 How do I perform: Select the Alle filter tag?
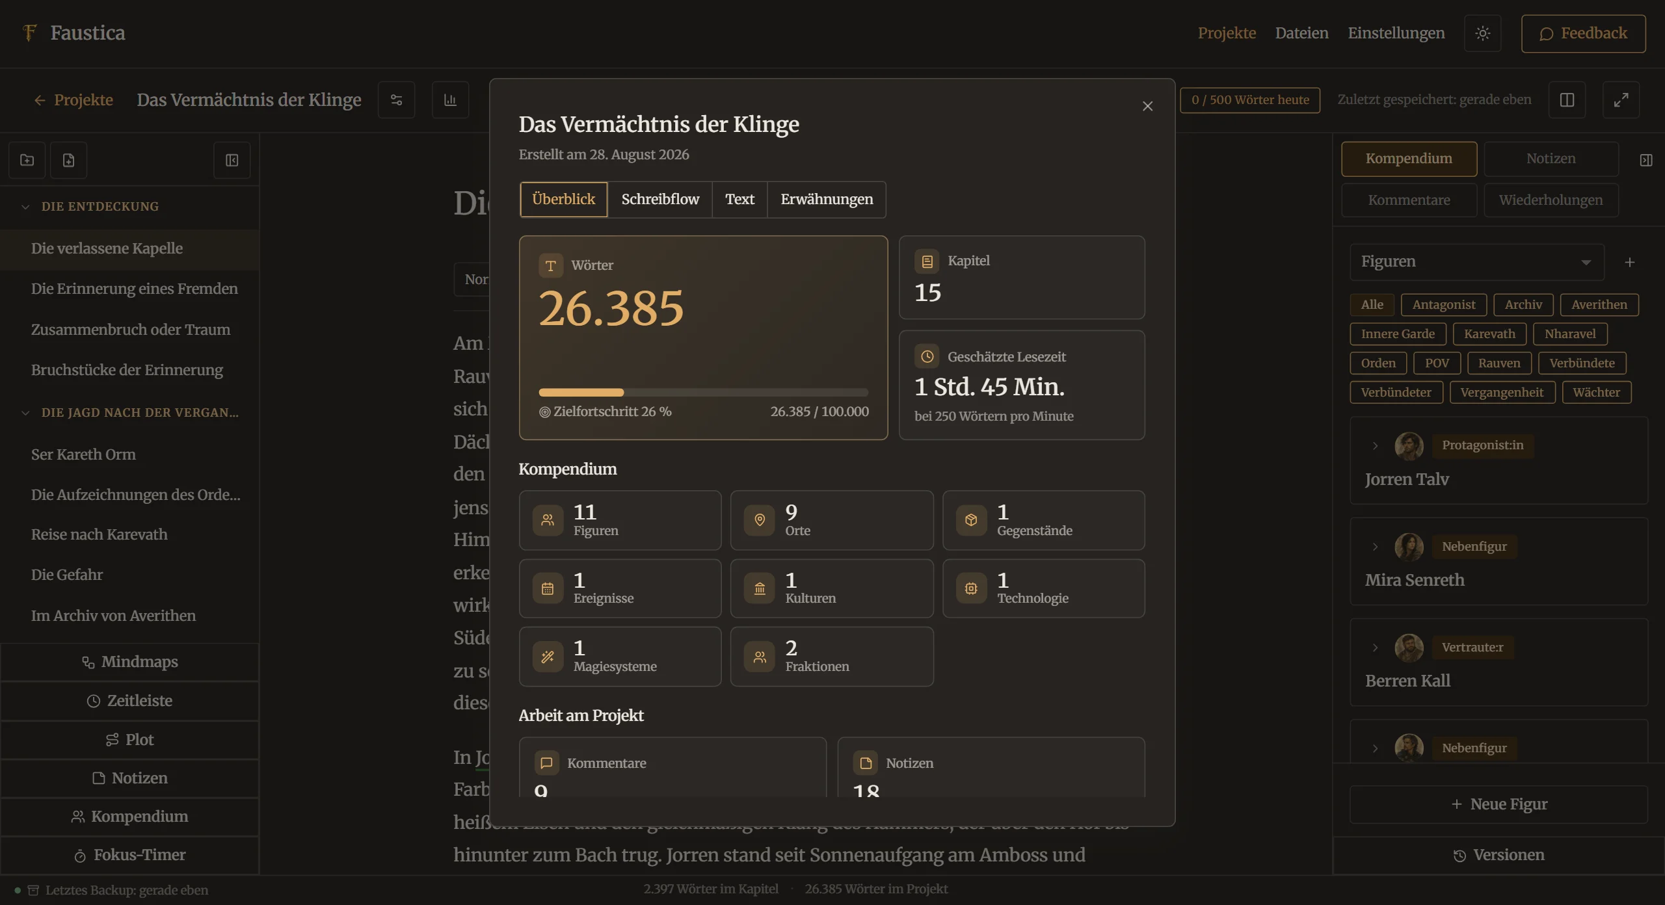tap(1372, 304)
